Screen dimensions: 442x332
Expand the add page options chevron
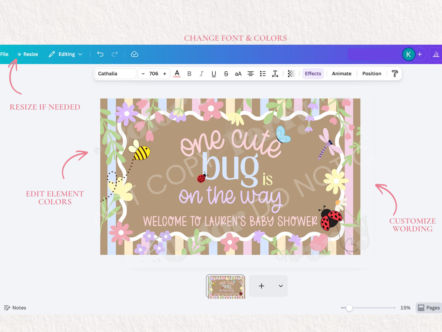tap(281, 286)
